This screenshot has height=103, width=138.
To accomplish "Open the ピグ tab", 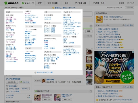I will 40,3.
